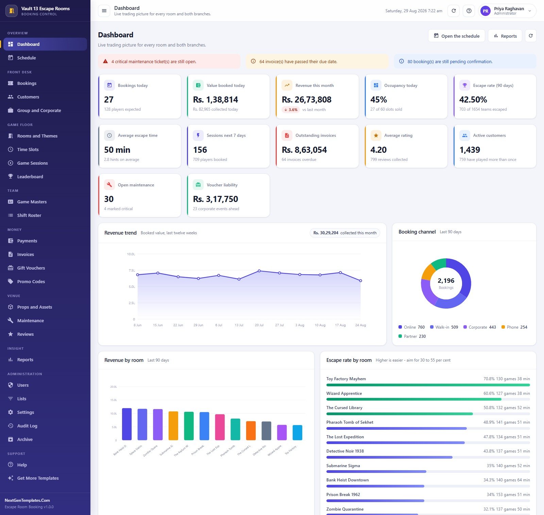Select Group and Corporate menu item
This screenshot has height=515, width=544.
tap(45, 110)
